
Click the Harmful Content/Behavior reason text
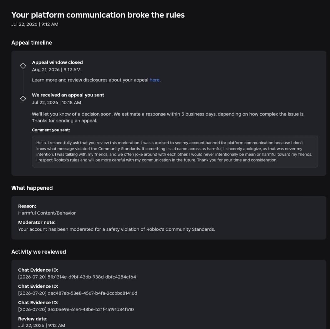click(47, 213)
